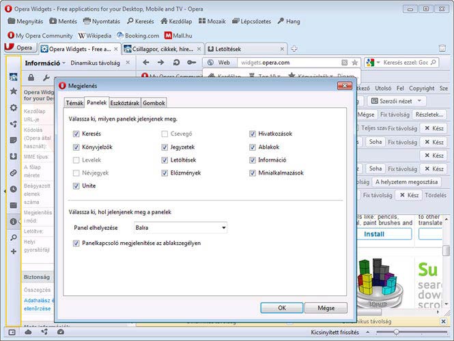The height and width of the screenshot is (341, 454).
Task: Open the Notes panel icon in sidebar
Action: click(x=14, y=140)
